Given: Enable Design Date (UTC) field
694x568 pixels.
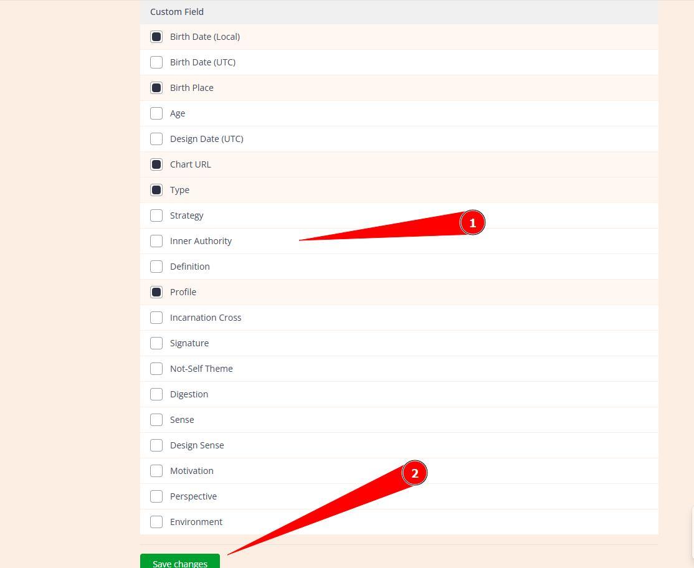Looking at the screenshot, I should click(x=156, y=139).
